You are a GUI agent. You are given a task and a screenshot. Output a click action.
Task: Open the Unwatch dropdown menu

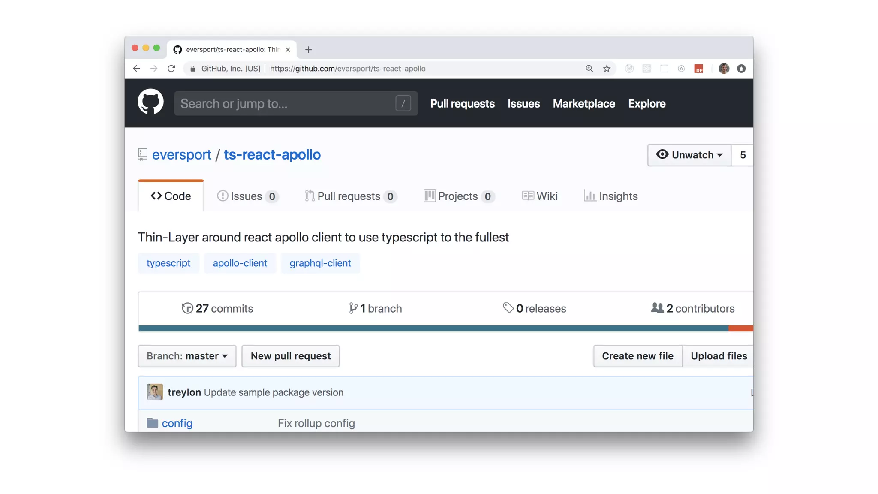tap(689, 155)
